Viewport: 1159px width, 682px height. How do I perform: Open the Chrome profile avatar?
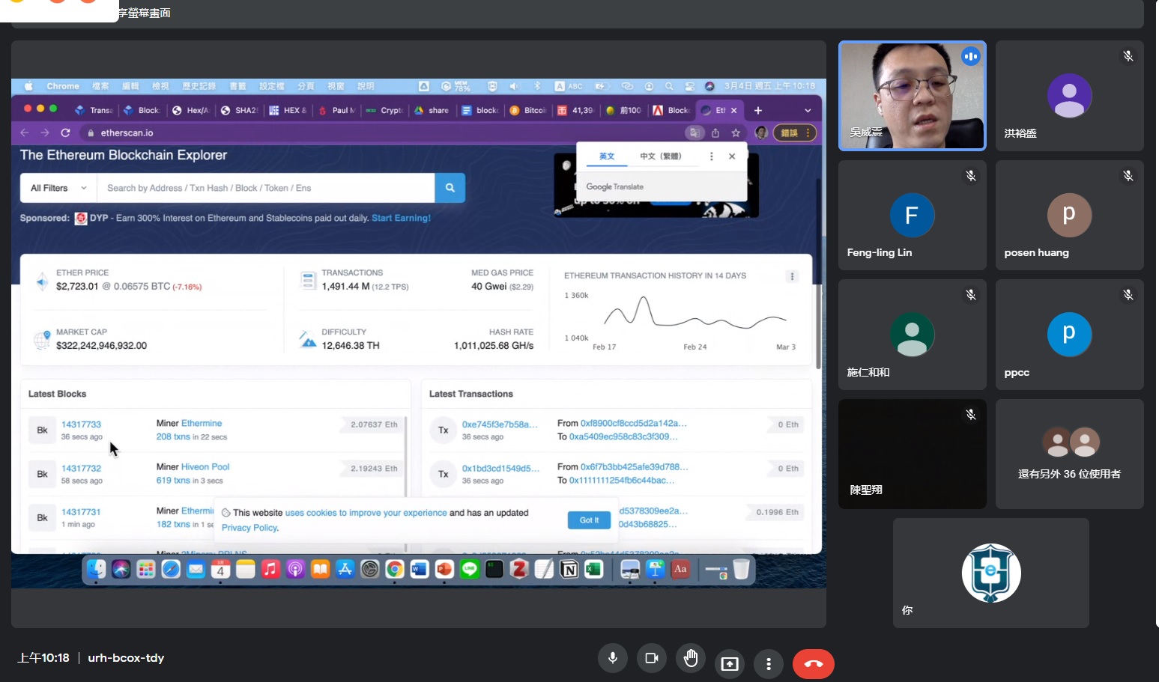pyautogui.click(x=761, y=133)
